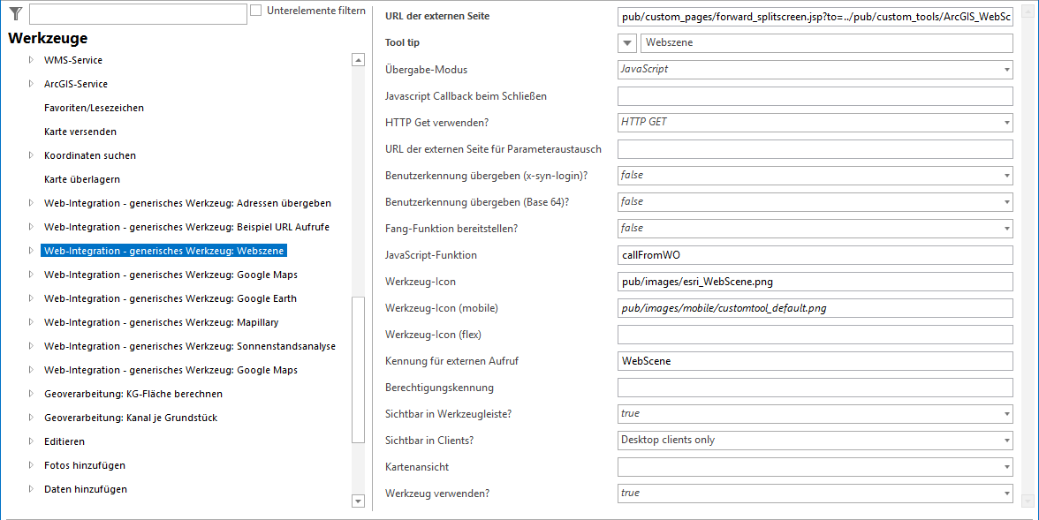The image size is (1039, 520).
Task: Open the "Sichtbar in Clients?" dropdown
Action: pyautogui.click(x=1005, y=440)
